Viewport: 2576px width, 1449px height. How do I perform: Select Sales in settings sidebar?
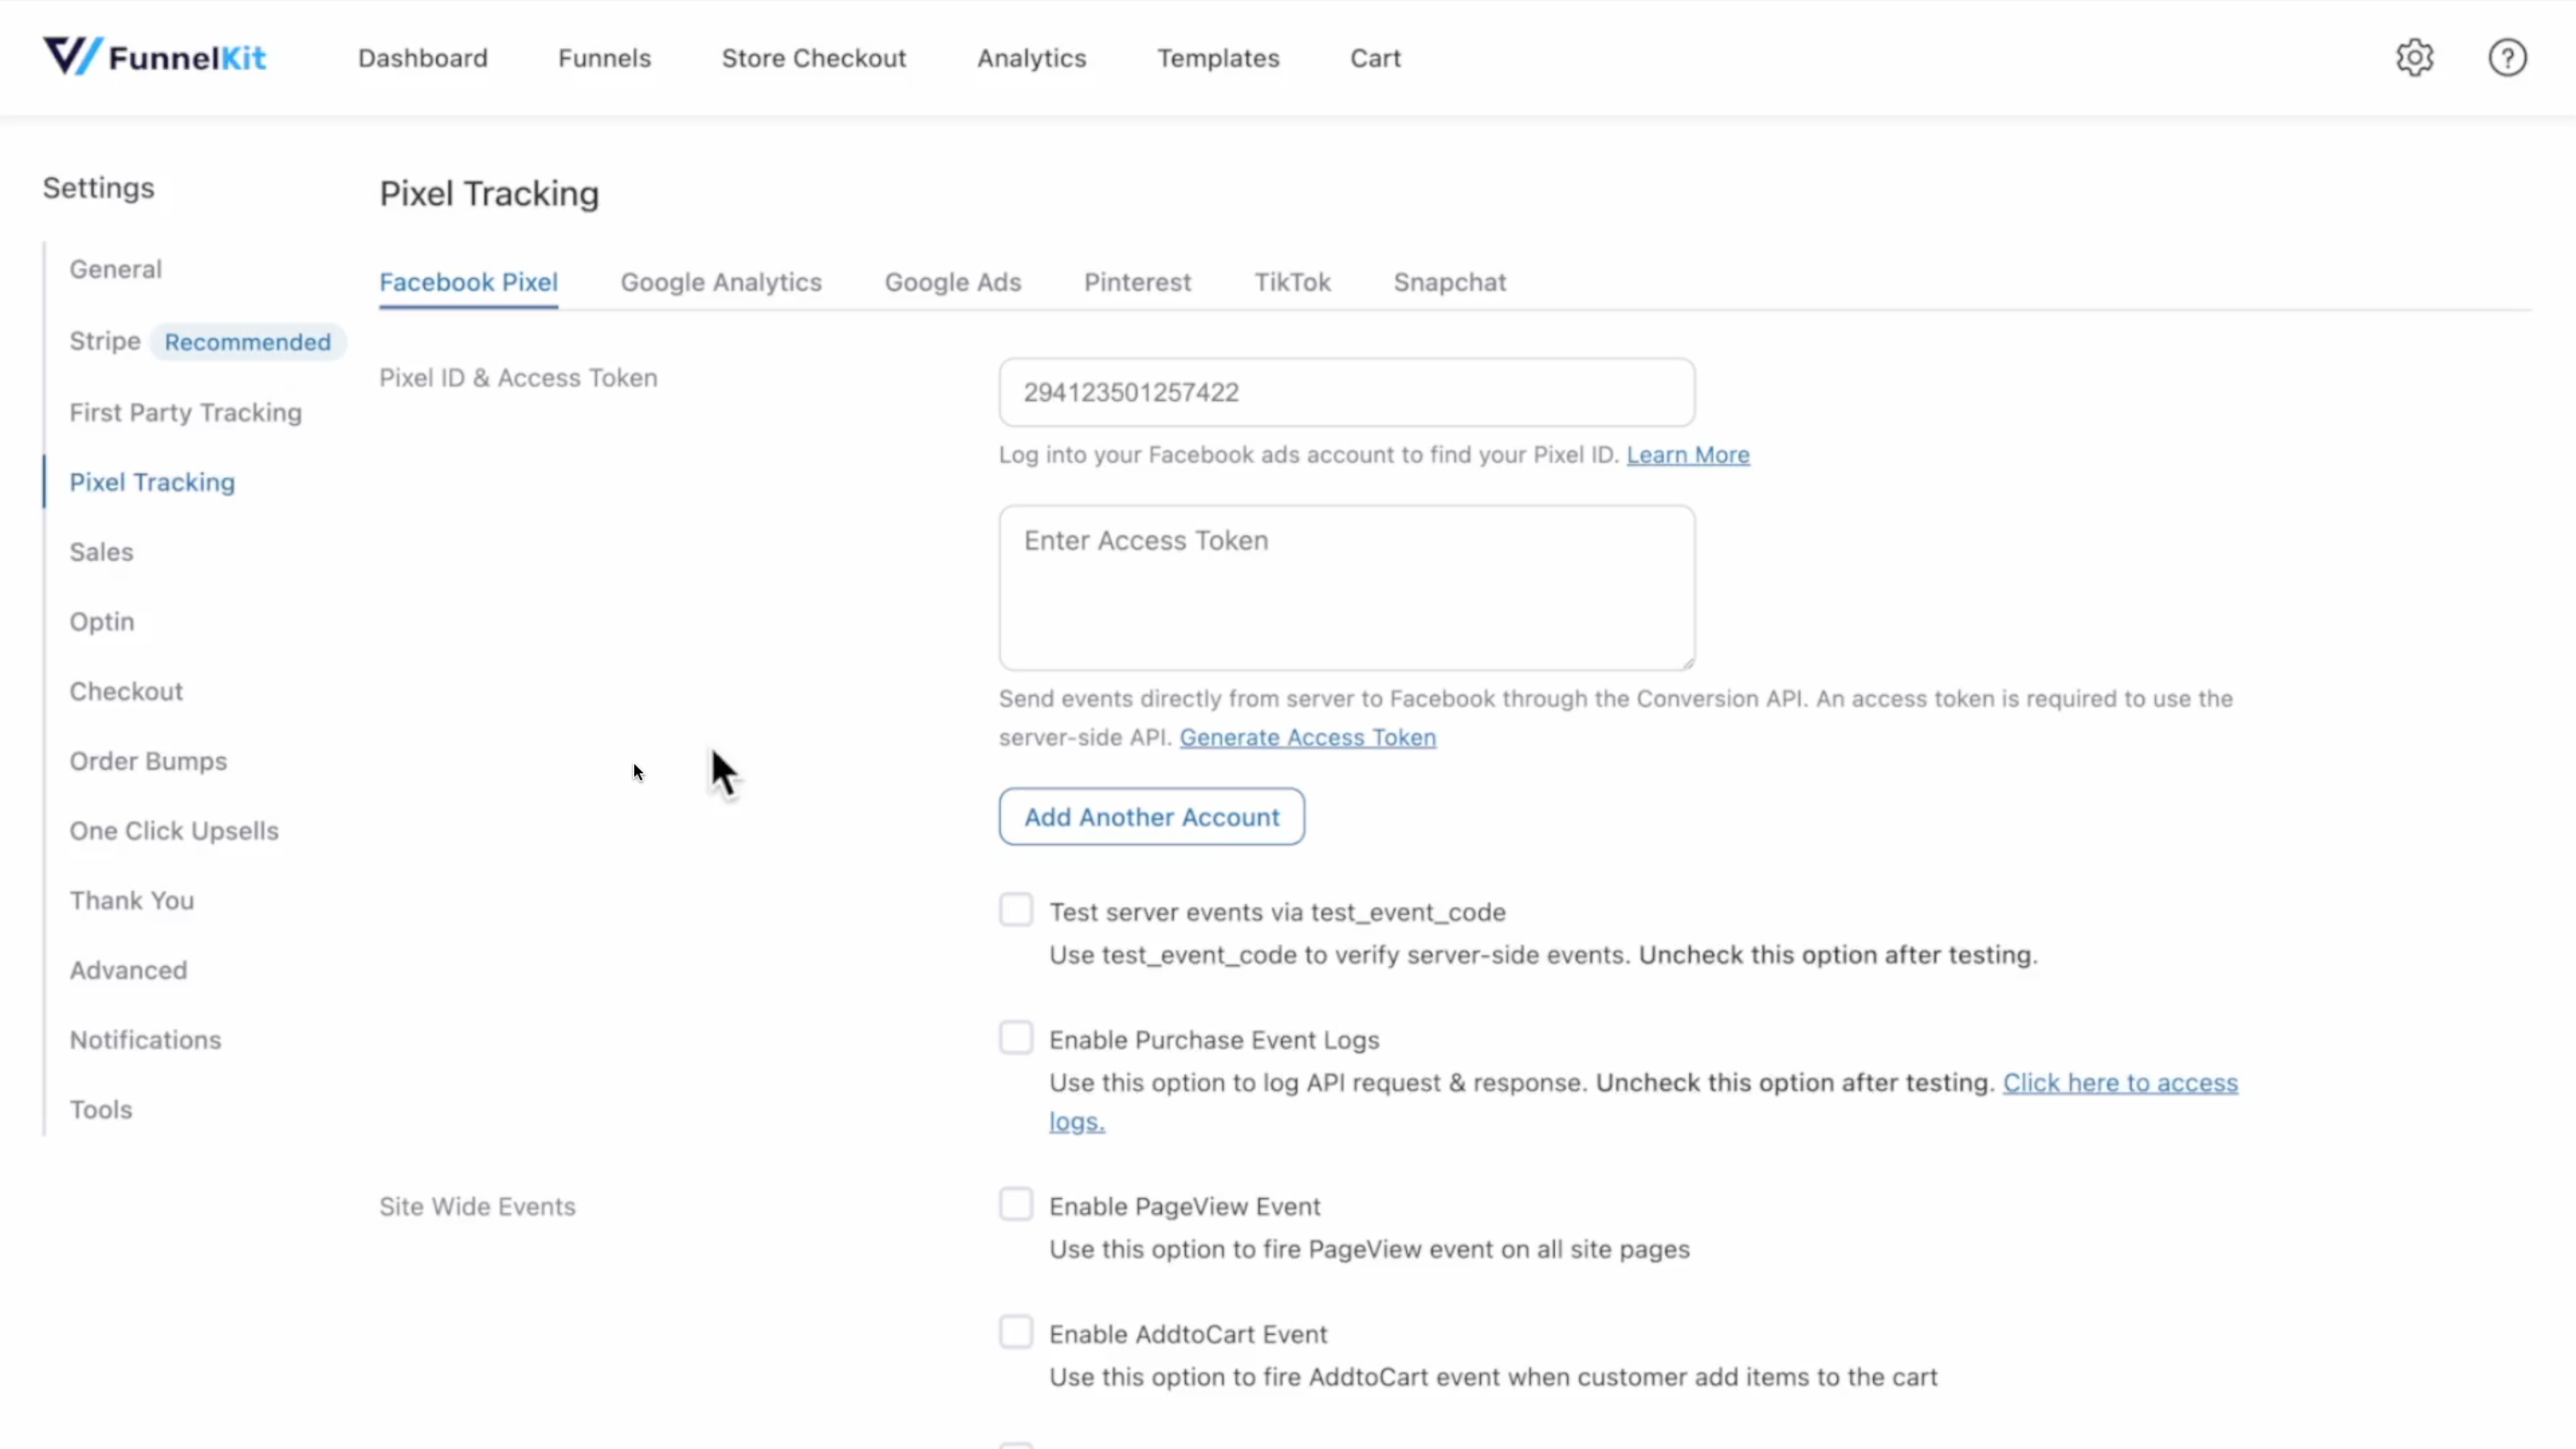coord(101,552)
